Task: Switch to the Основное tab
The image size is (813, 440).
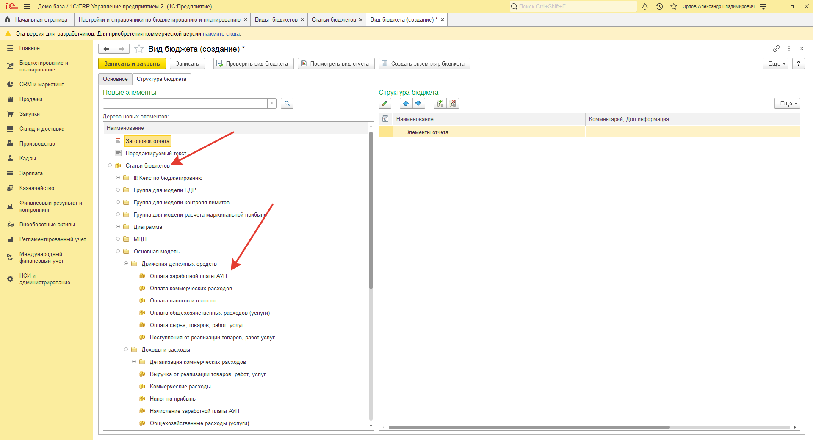Action: tap(115, 79)
